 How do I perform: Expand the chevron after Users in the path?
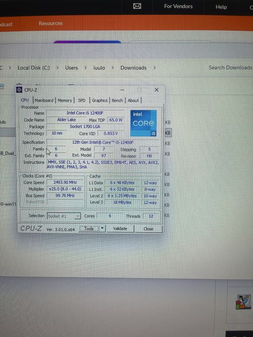point(85,68)
